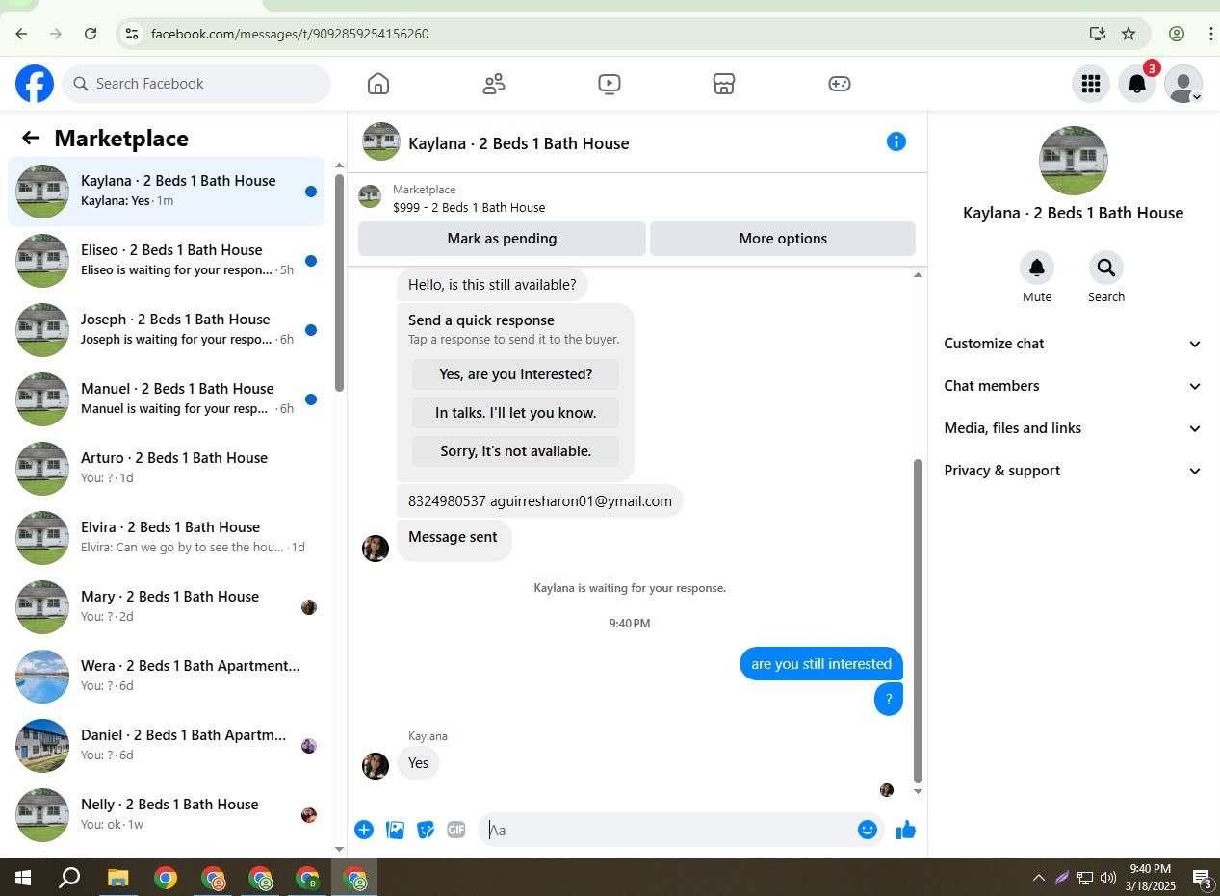
Task: Click the message input field Aa
Action: tap(669, 830)
